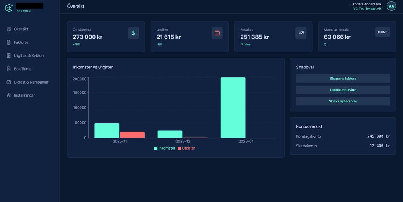Image resolution: width=403 pixels, height=202 pixels.
Task: Select Skicka nyhetsbrev quick action
Action: pyautogui.click(x=343, y=101)
